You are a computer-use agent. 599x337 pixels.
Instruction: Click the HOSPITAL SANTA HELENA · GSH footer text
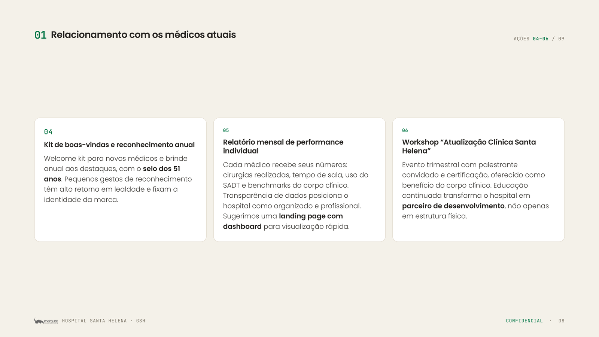104,321
